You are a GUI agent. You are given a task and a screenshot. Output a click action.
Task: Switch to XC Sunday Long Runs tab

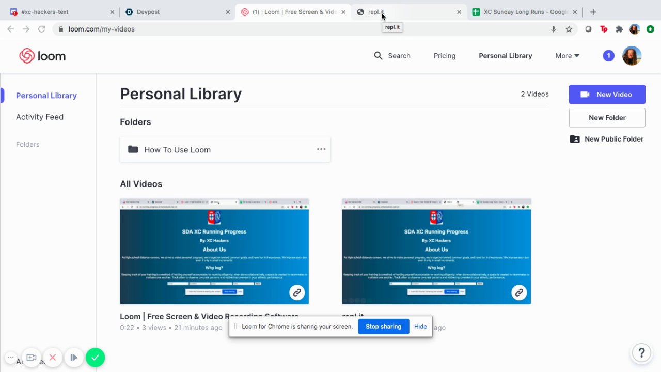pos(524,12)
